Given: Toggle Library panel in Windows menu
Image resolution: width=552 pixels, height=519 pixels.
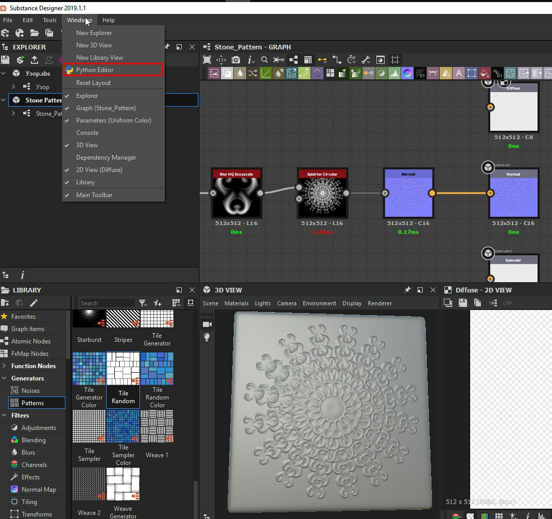Looking at the screenshot, I should click(114, 182).
